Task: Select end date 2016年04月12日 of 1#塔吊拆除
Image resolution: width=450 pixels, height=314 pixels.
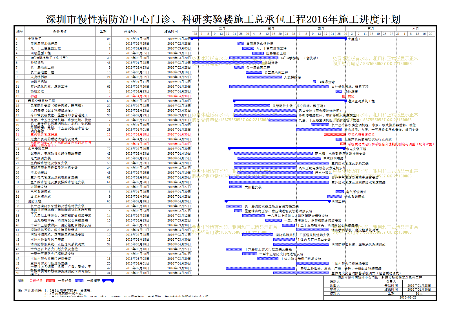Action: (x=179, y=82)
